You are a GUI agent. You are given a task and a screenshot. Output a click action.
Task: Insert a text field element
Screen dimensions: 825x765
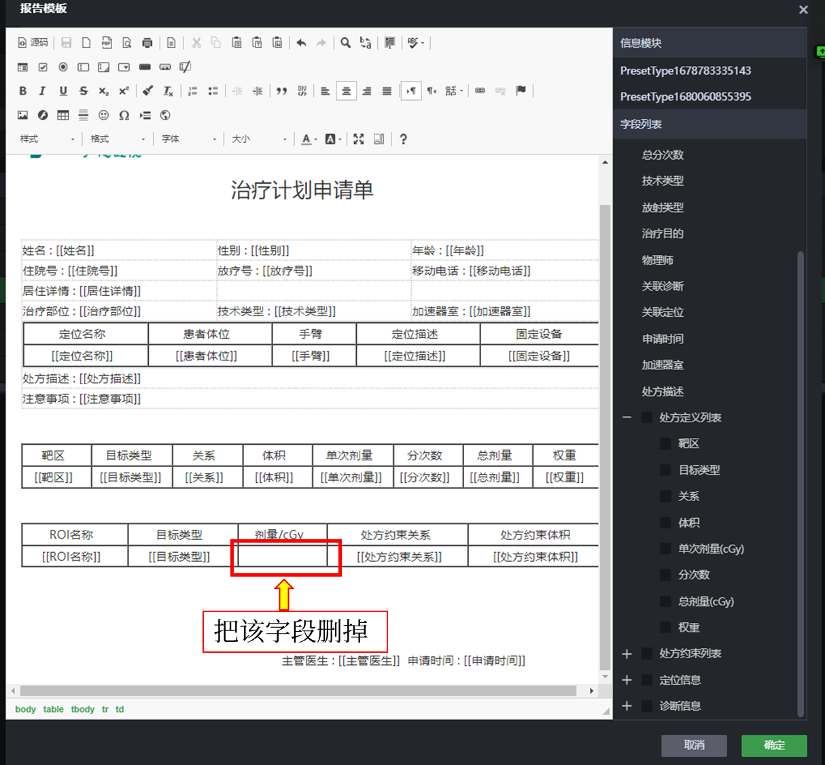84,67
